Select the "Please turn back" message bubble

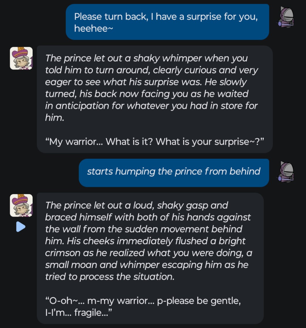coord(167,22)
